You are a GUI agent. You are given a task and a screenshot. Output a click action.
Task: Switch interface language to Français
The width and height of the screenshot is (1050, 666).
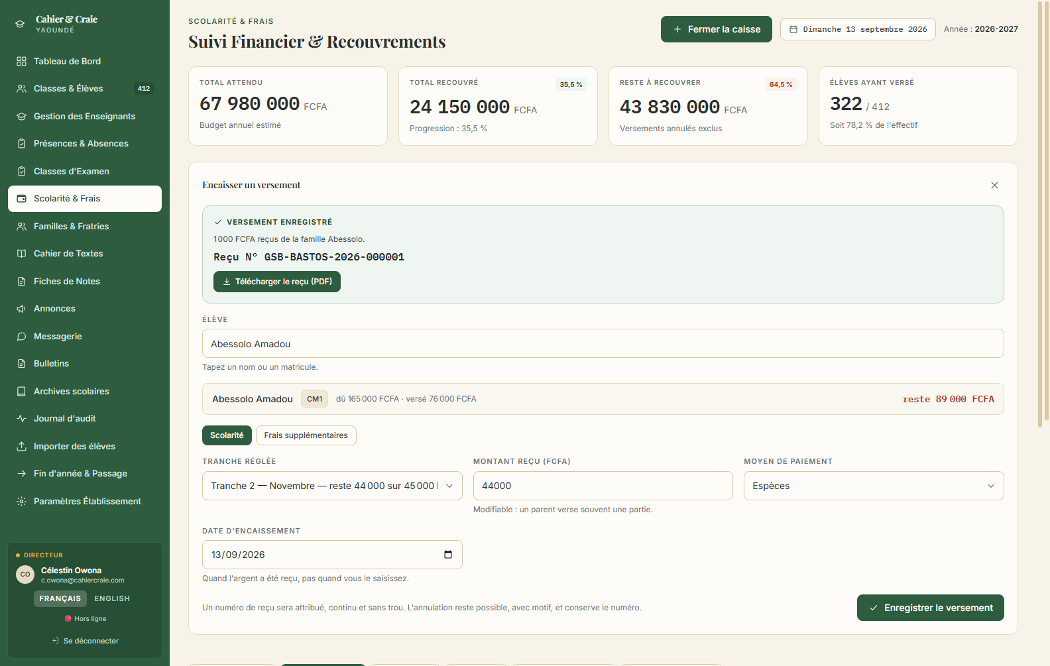click(x=60, y=598)
